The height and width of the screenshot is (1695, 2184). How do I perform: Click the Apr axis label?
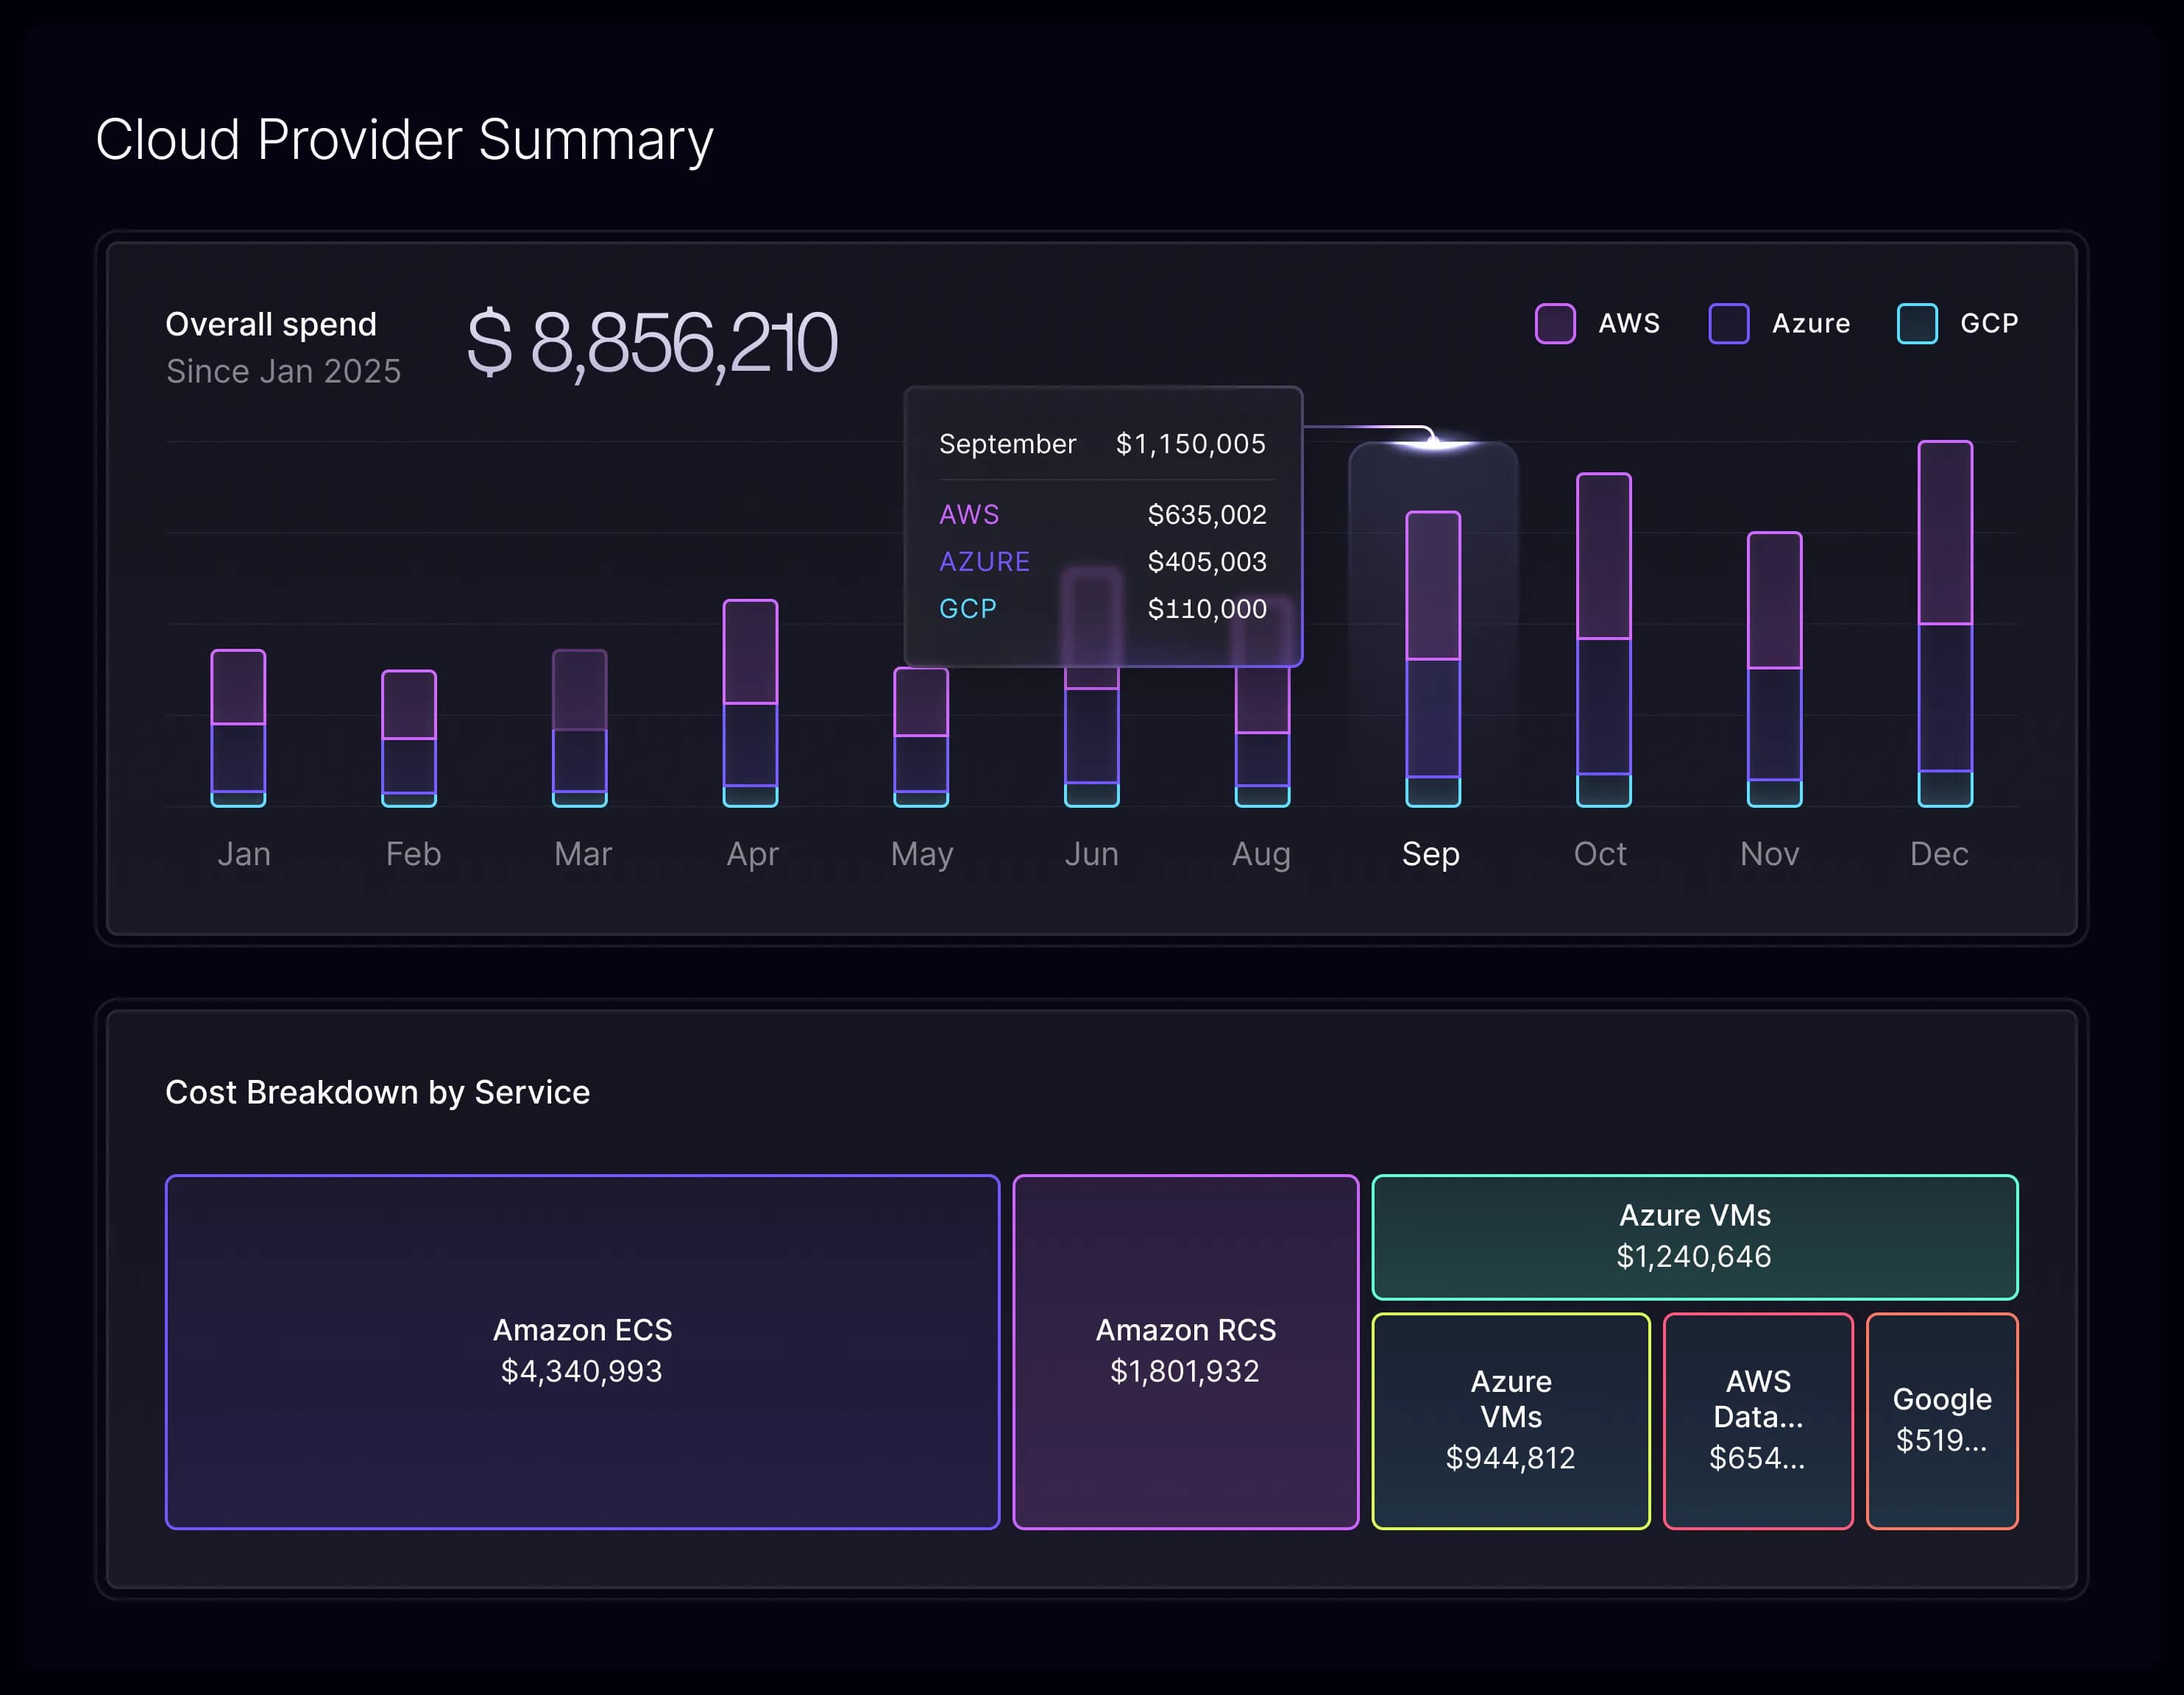tap(752, 855)
